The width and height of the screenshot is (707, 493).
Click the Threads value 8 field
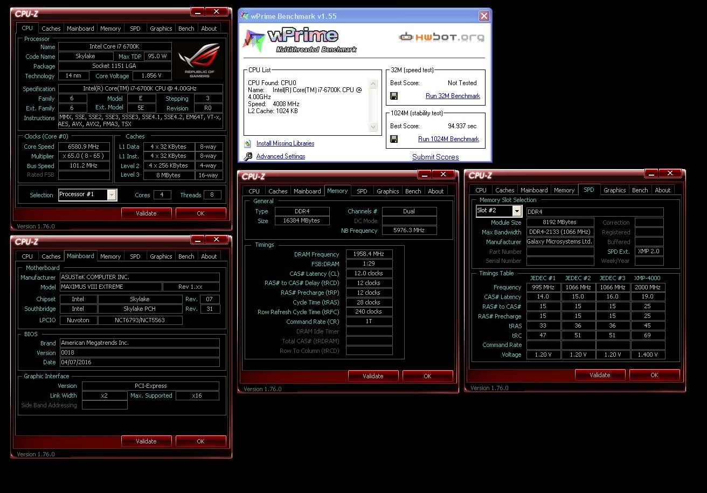(x=212, y=195)
